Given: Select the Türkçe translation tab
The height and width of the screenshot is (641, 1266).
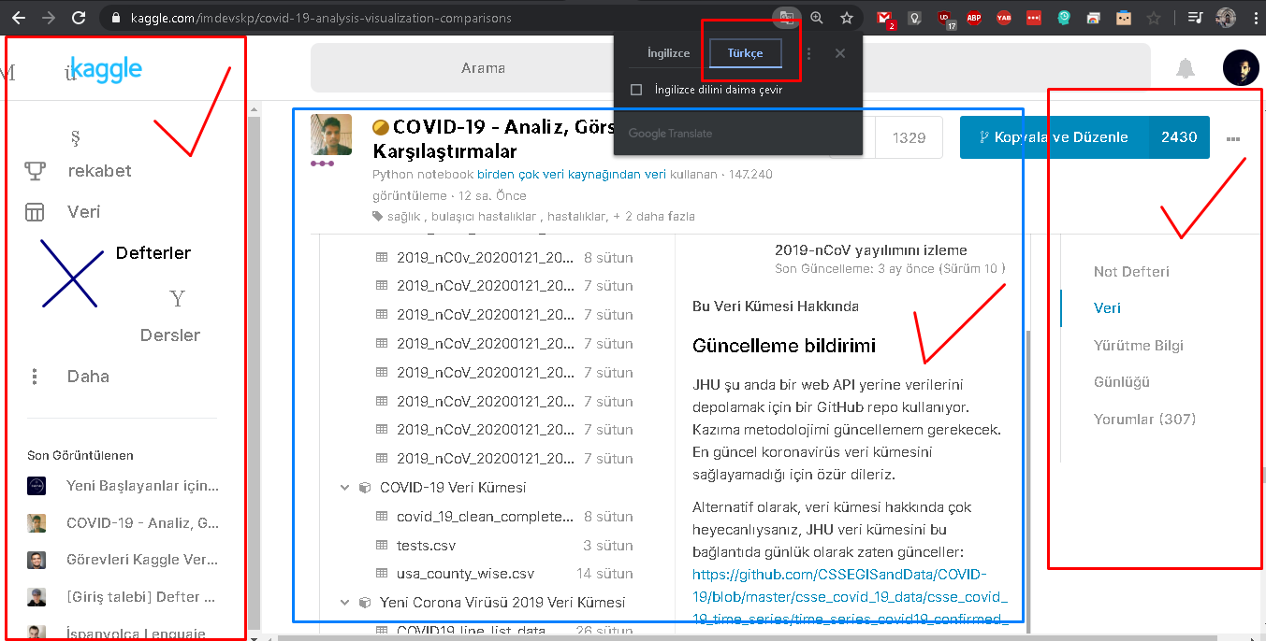Looking at the screenshot, I should pos(745,53).
